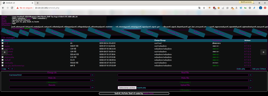Submit Read file with its >> button

(x=250, y=75)
